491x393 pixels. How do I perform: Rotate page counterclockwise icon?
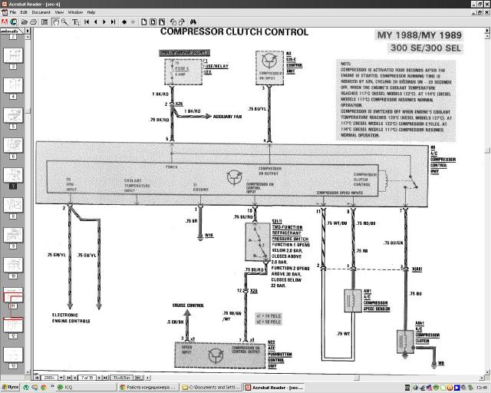173,22
